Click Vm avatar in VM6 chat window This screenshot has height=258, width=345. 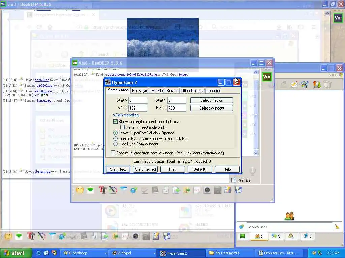tap(267, 77)
